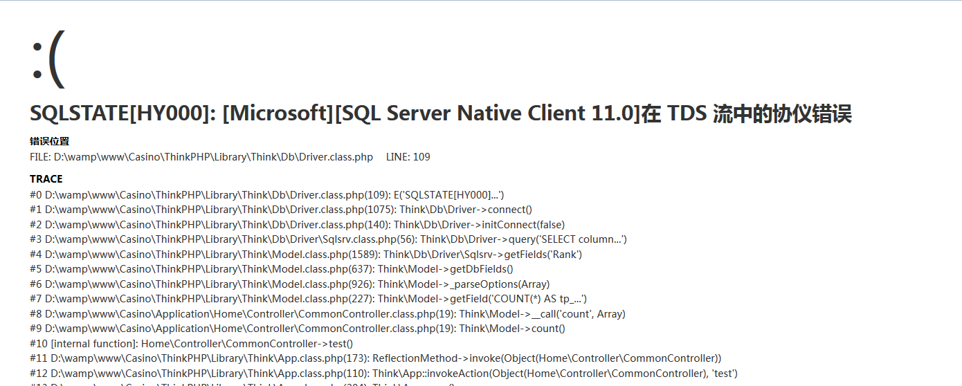Click the large sad face emoticon
The image size is (962, 386).
(48, 59)
